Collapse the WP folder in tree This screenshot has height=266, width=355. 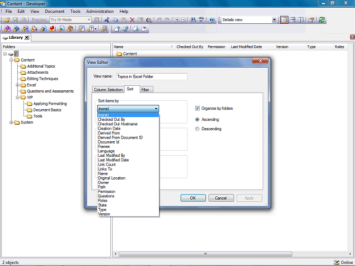pyautogui.click(x=17, y=98)
